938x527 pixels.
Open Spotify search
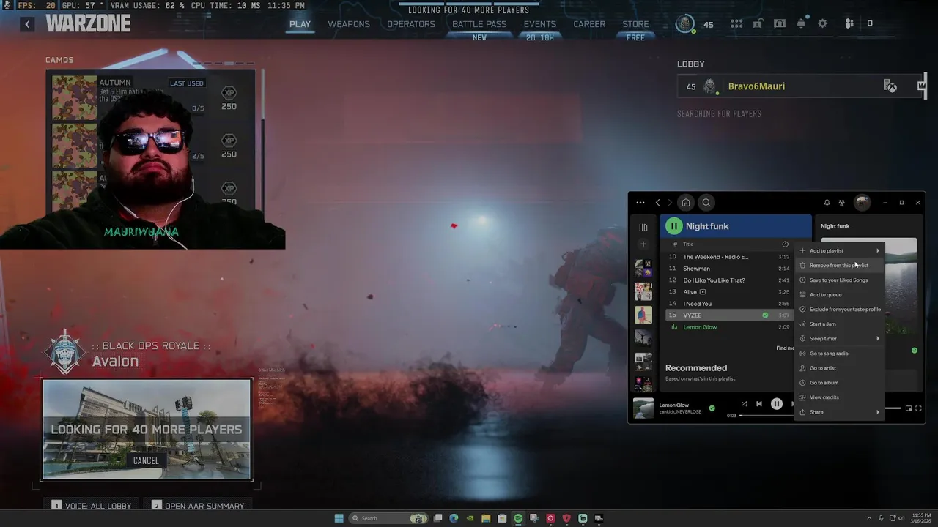[706, 203]
